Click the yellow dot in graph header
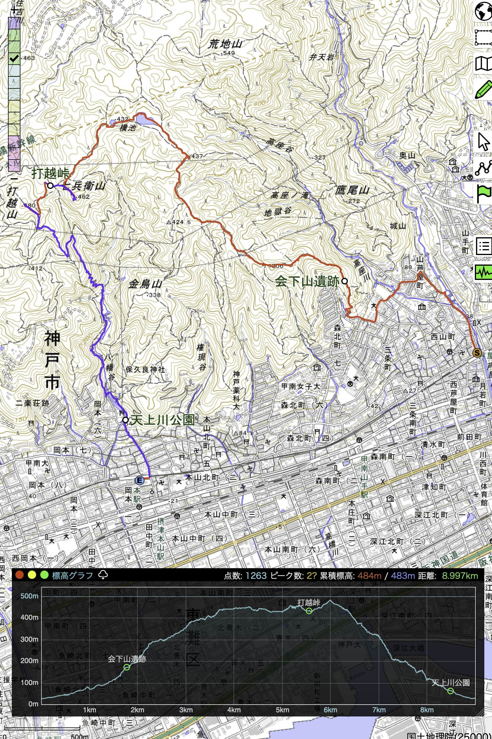The image size is (492, 739). click(x=32, y=575)
